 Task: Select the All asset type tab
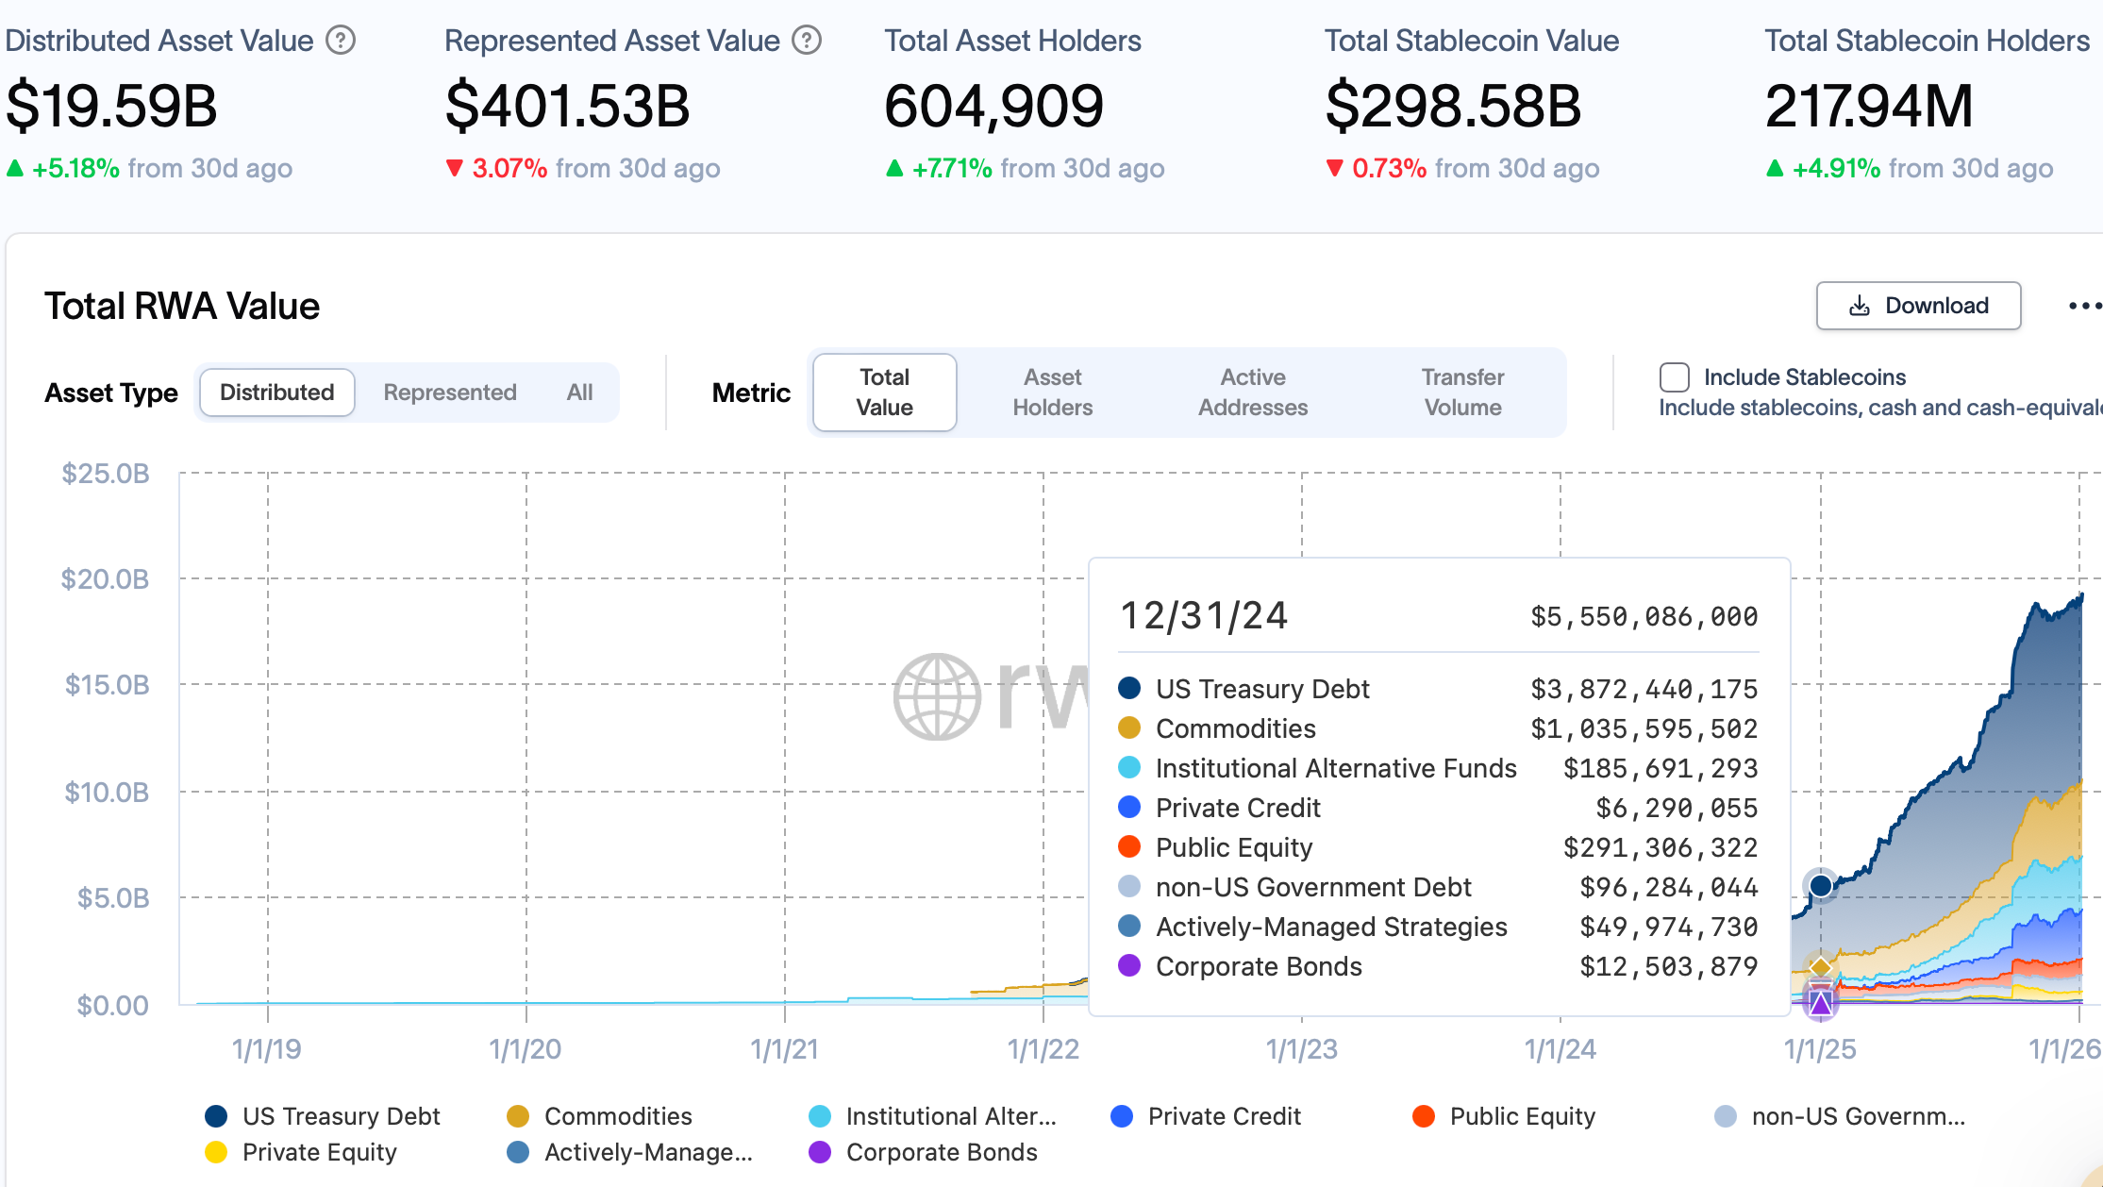[578, 393]
